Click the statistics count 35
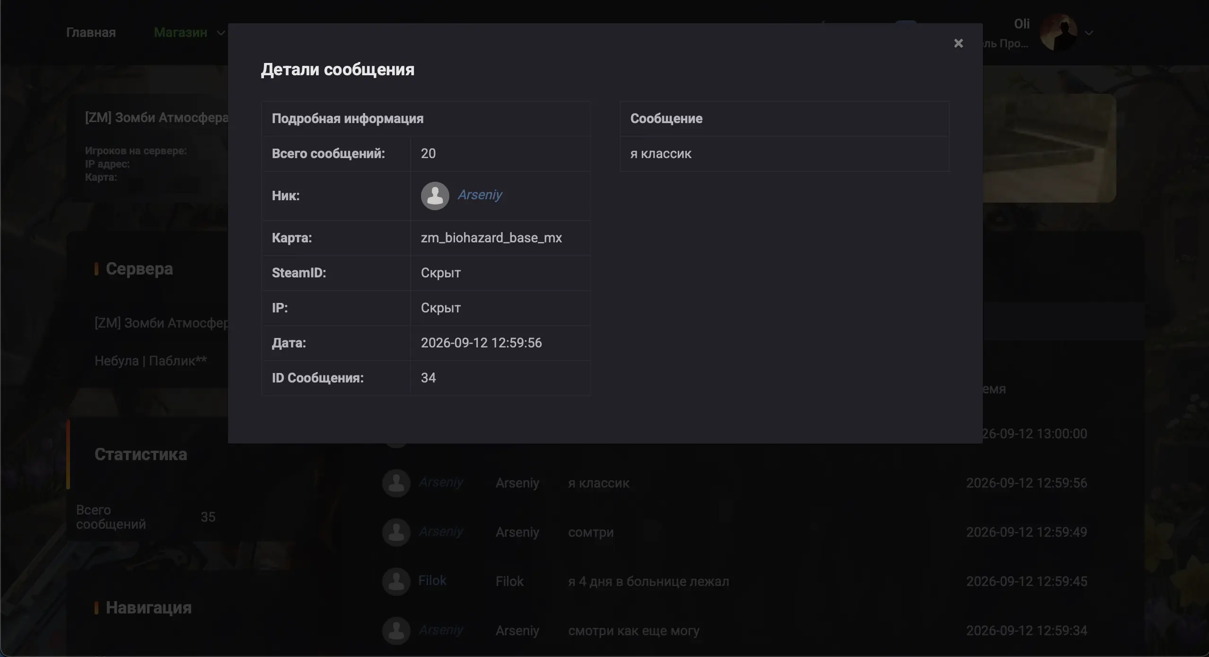The width and height of the screenshot is (1209, 657). [208, 517]
